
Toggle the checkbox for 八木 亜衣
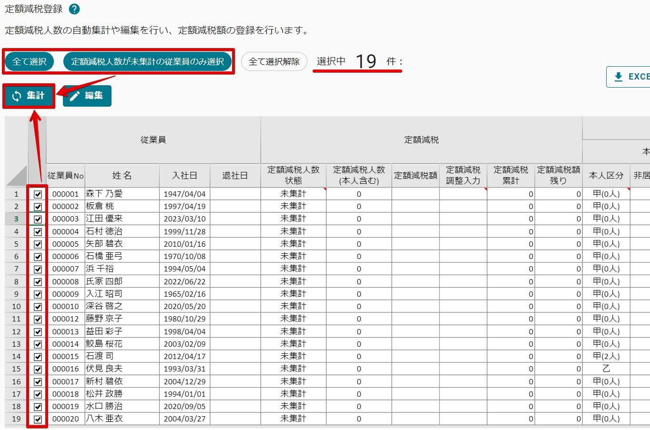(38, 419)
